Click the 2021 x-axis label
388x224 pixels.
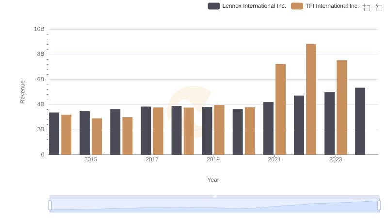click(274, 159)
